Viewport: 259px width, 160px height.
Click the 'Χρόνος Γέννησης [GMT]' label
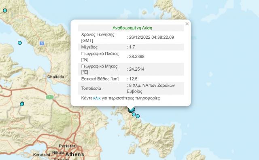(98, 38)
